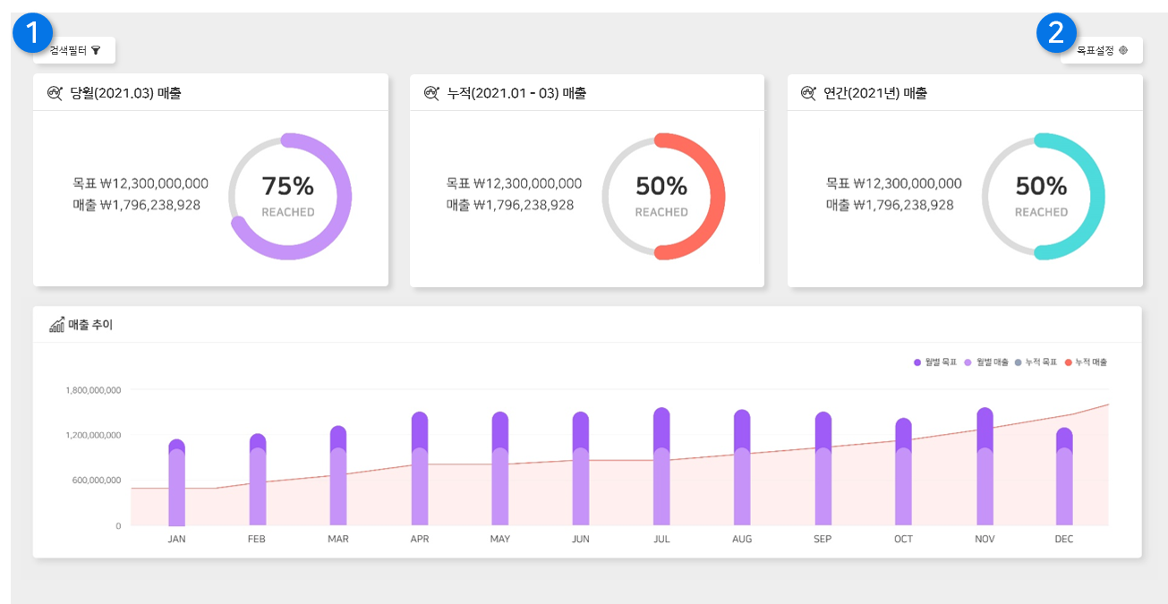Toggle the 누적 목표 legend series
This screenshot has height=604, width=1168.
pos(1036,362)
